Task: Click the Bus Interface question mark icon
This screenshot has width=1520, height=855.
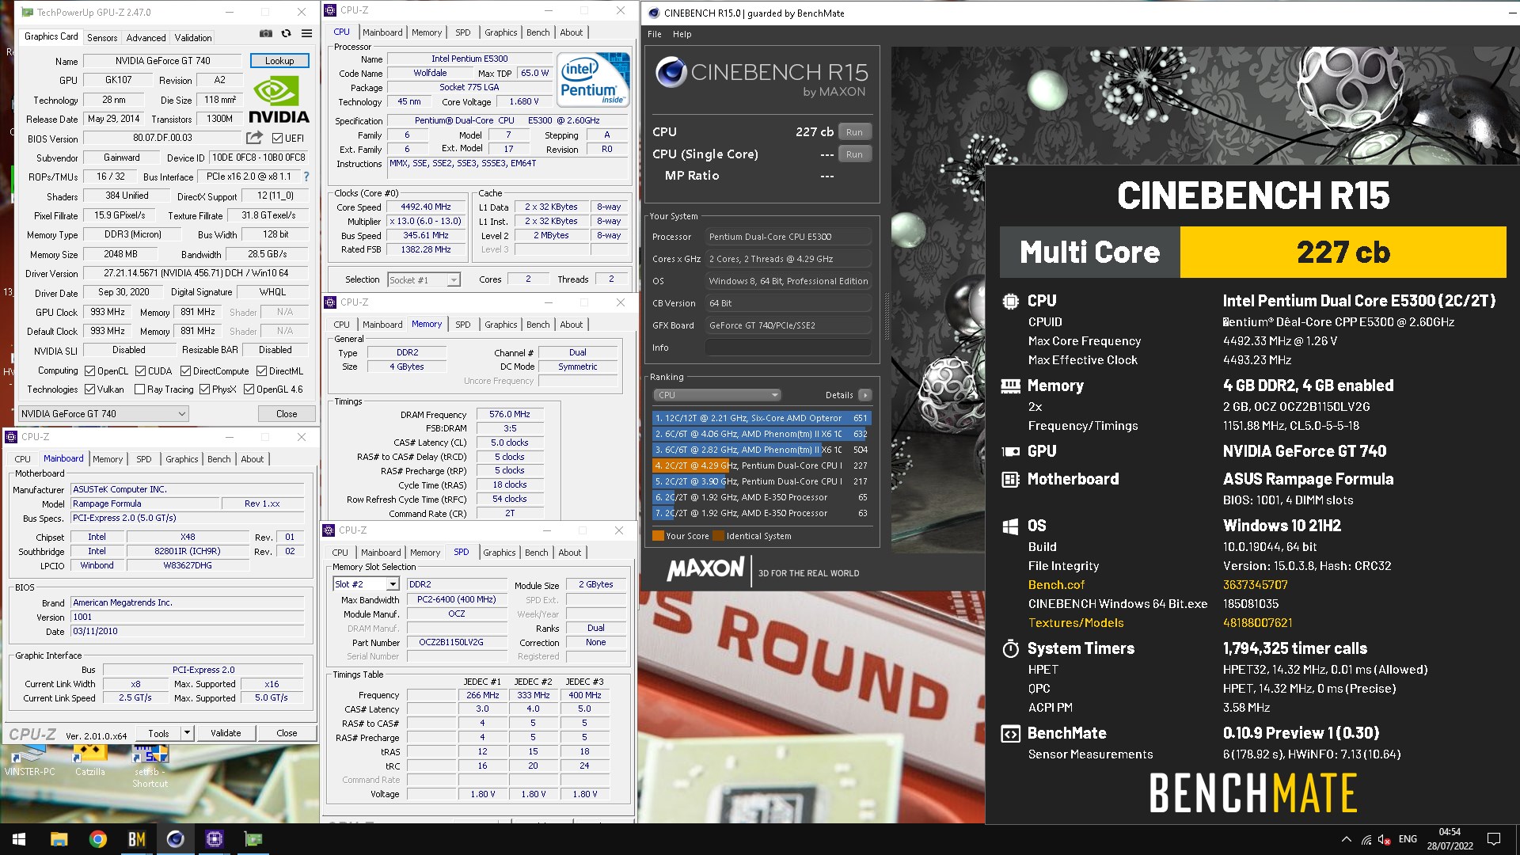Action: click(306, 177)
